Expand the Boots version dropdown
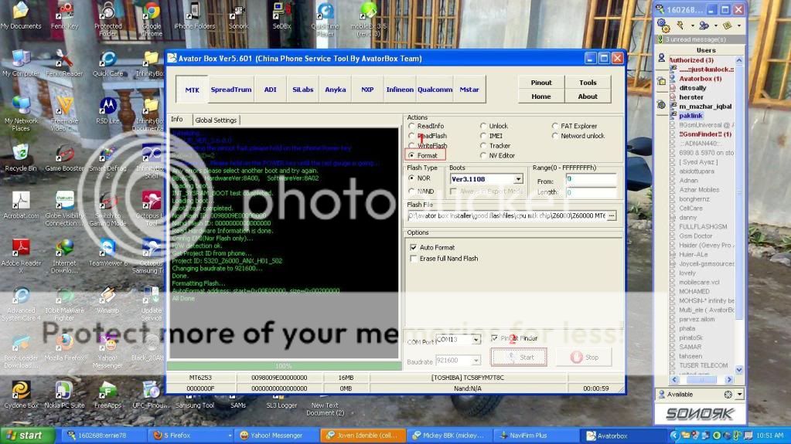The width and height of the screenshot is (791, 444). (518, 179)
